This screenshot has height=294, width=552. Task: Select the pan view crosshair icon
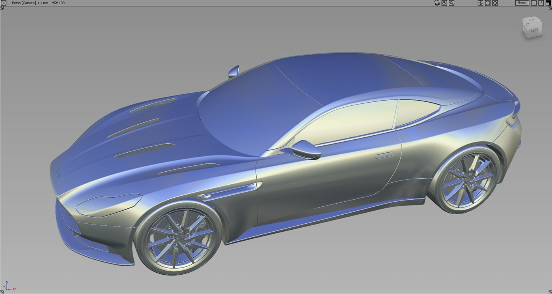coord(495,3)
